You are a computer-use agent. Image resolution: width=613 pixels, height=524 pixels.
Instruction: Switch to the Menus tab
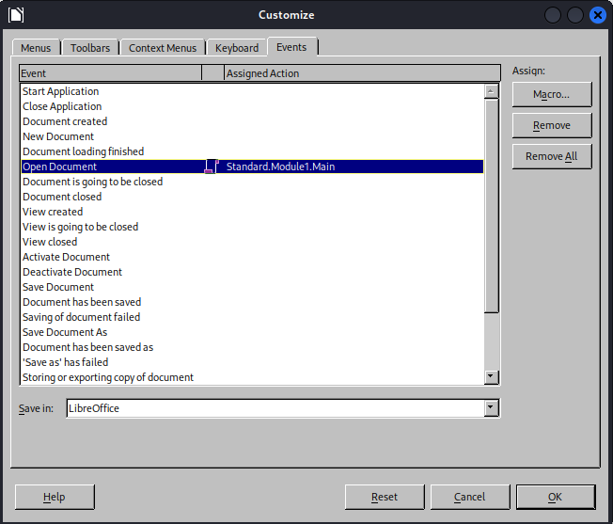pyautogui.click(x=38, y=48)
